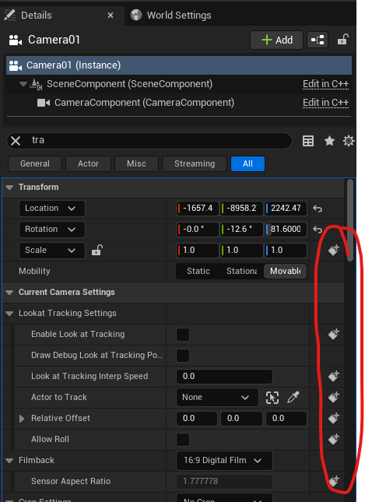Pick actor with the eyedropper icon

(293, 397)
